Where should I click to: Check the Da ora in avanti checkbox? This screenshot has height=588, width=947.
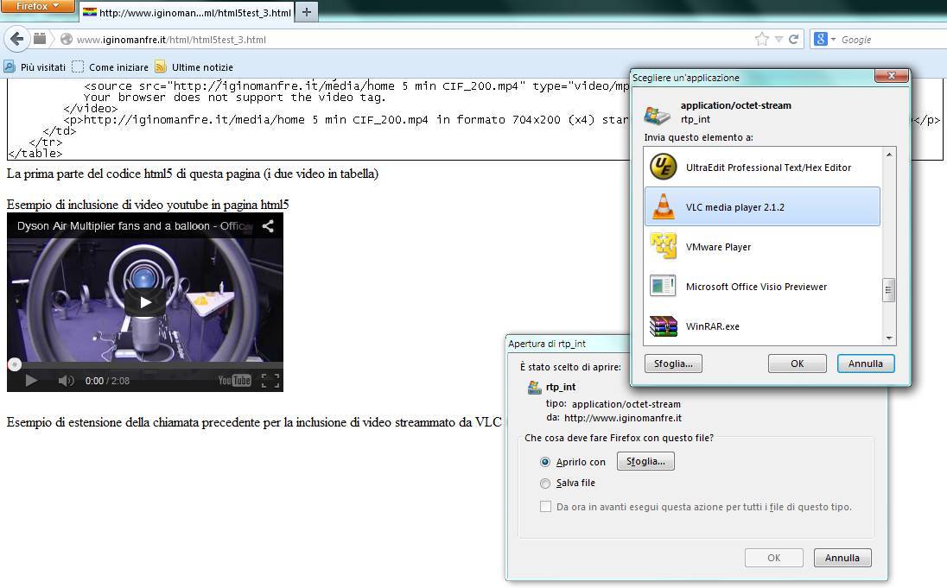tap(545, 507)
